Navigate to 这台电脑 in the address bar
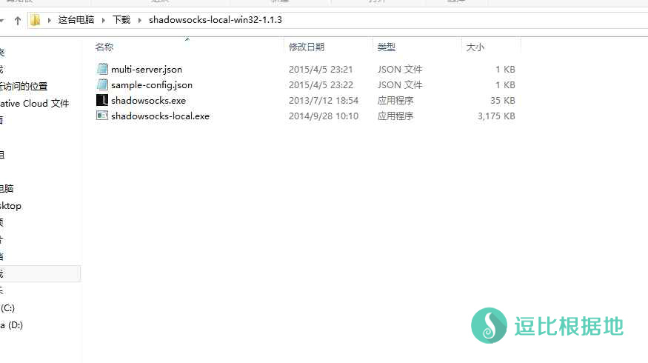Screen dimensions: 648x363 click(76, 20)
